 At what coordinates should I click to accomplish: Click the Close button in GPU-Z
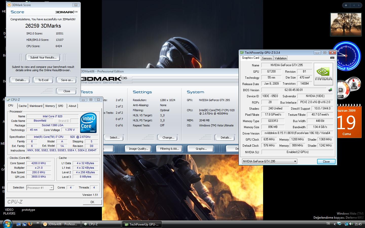(326, 161)
